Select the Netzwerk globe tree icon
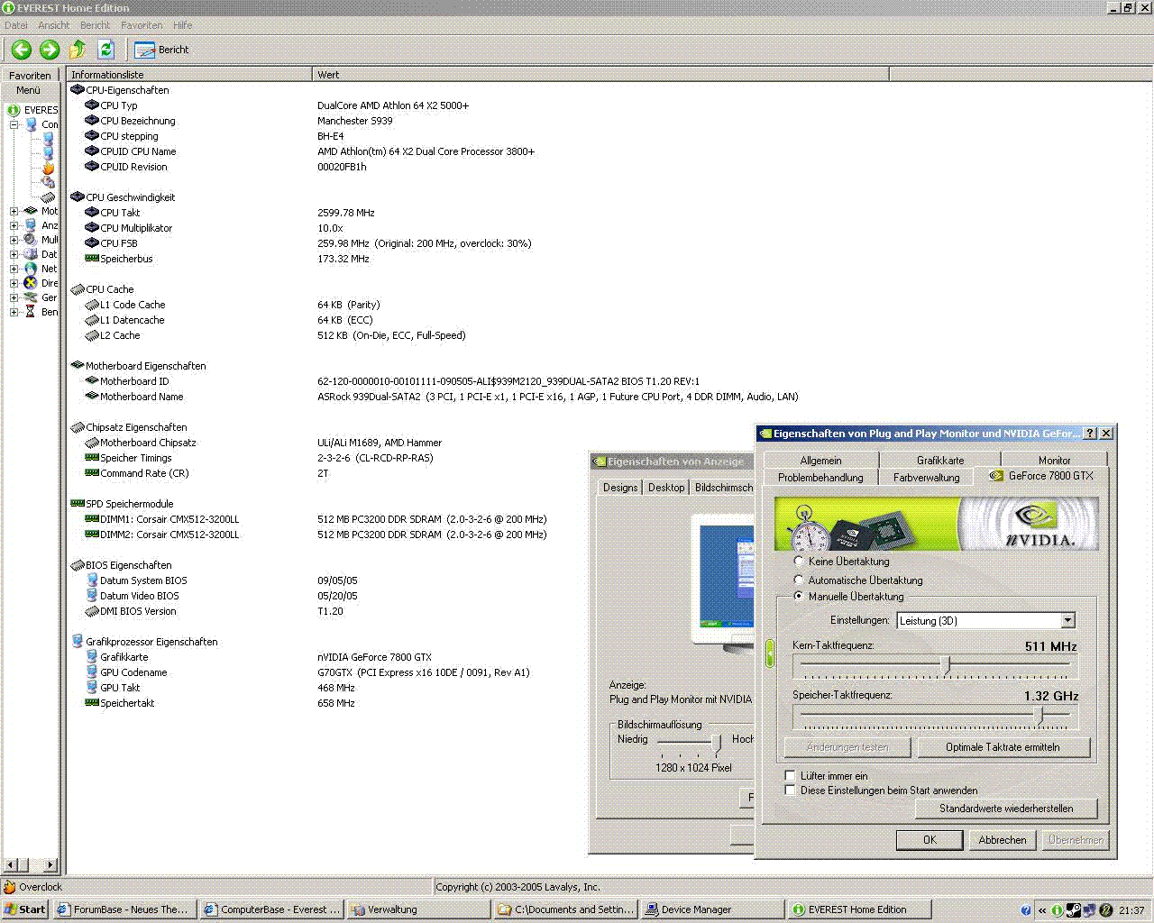The image size is (1154, 923). (31, 269)
